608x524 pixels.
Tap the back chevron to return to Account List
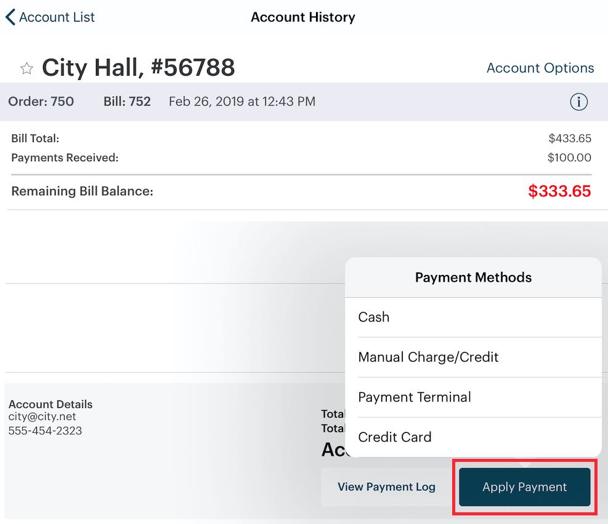click(9, 17)
